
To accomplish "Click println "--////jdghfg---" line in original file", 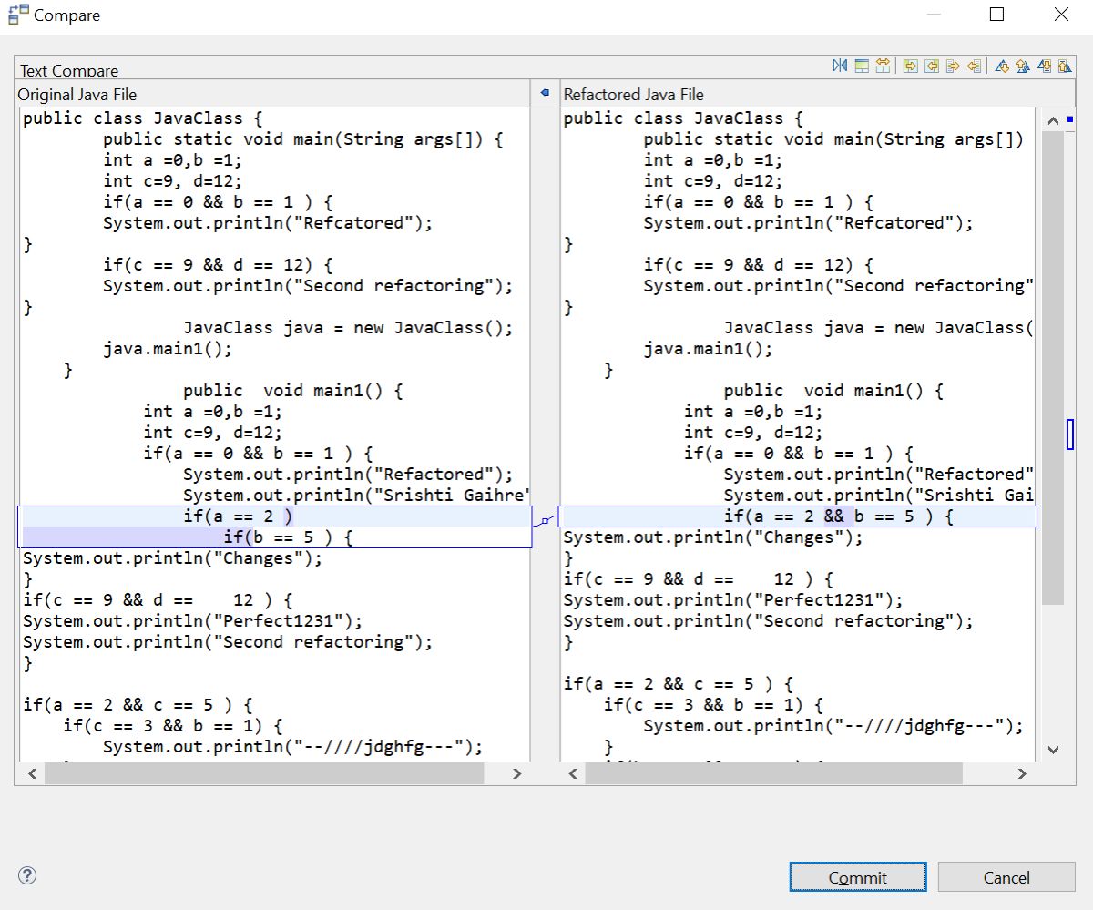I will coord(293,747).
